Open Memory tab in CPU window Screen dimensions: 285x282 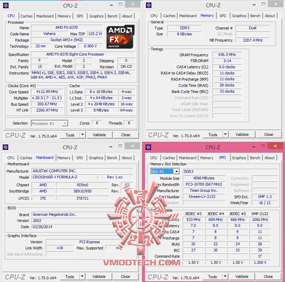(x=64, y=16)
